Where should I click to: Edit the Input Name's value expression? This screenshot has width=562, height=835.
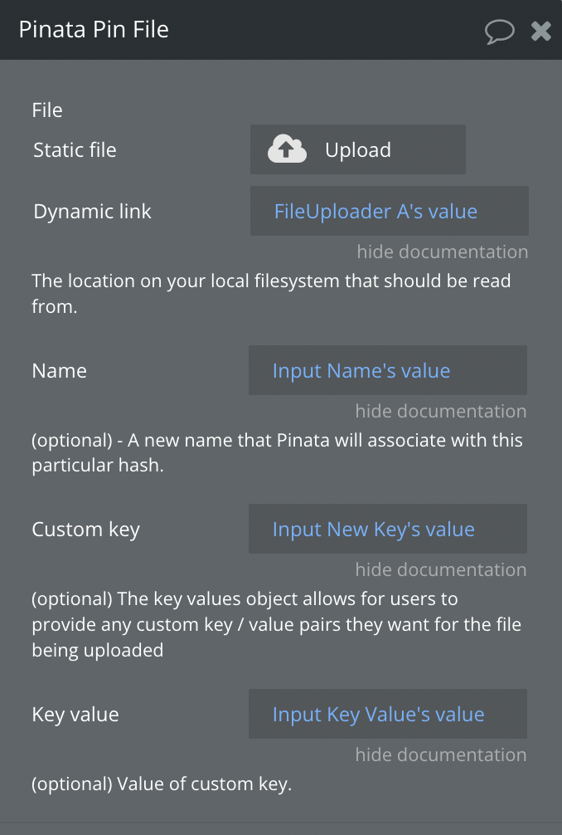388,370
